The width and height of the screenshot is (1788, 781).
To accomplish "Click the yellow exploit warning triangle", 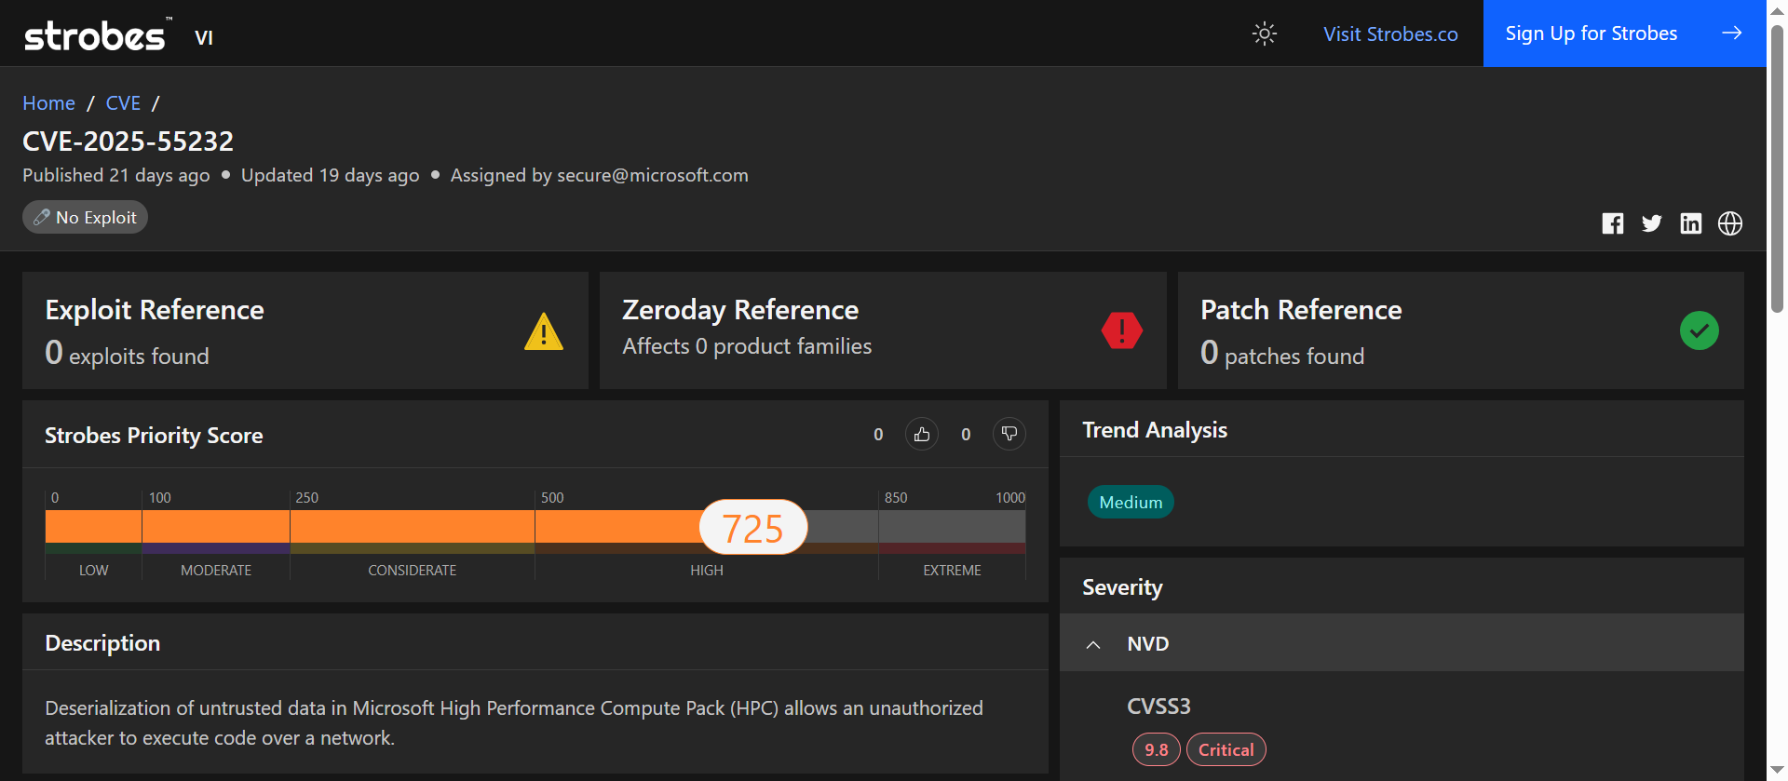I will pyautogui.click(x=543, y=331).
